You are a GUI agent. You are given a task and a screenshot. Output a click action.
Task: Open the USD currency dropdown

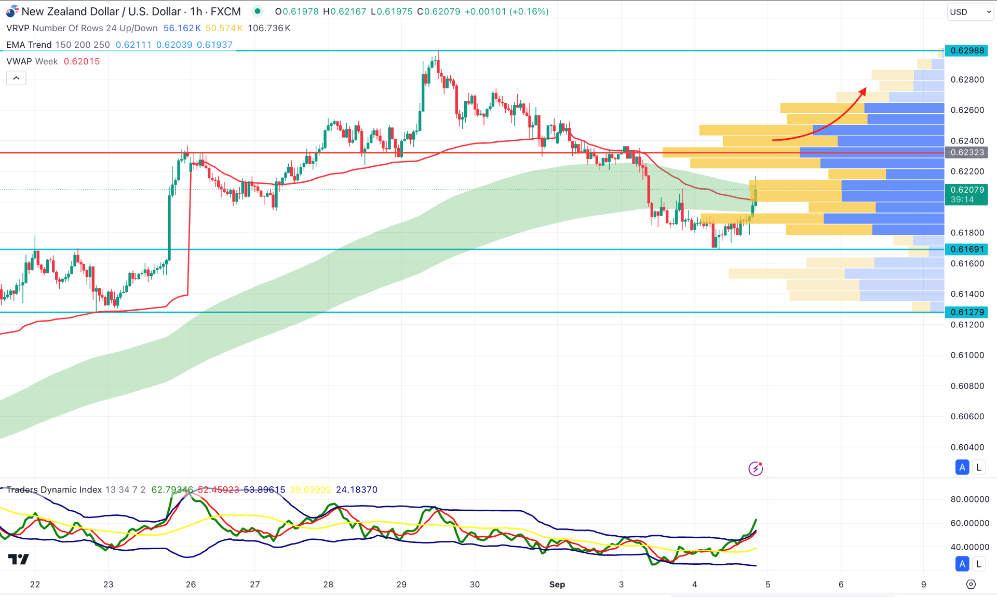click(969, 12)
